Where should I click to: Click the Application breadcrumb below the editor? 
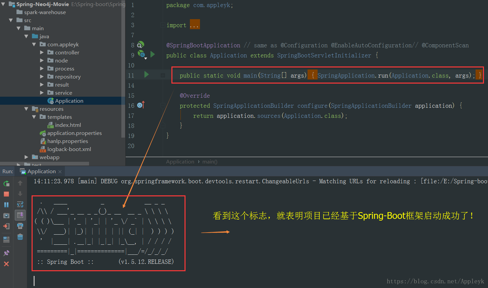coord(180,161)
